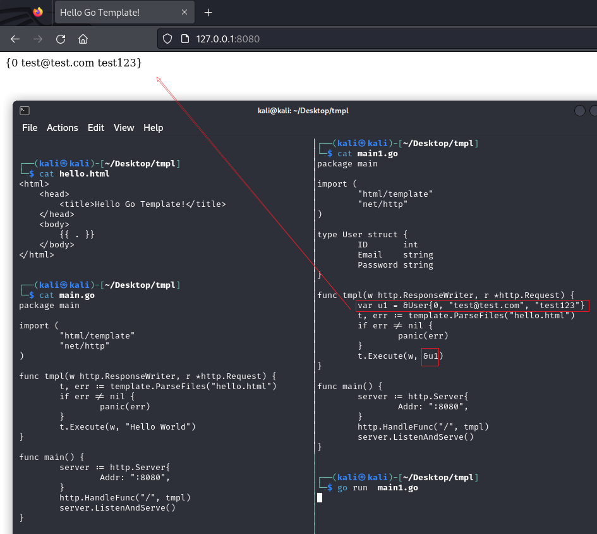Open the terminal Edit menu

96,128
